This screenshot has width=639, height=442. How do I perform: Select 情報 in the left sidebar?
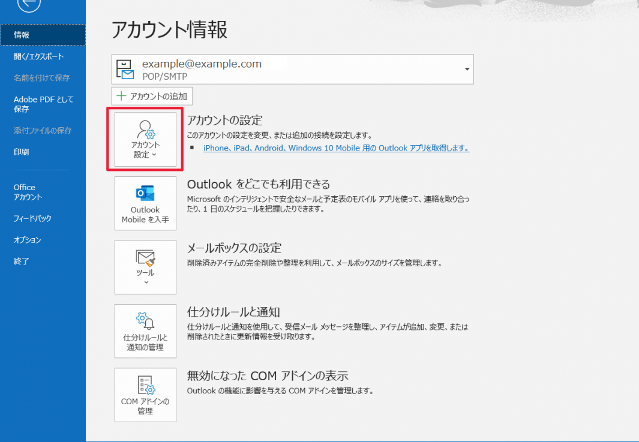coord(22,35)
